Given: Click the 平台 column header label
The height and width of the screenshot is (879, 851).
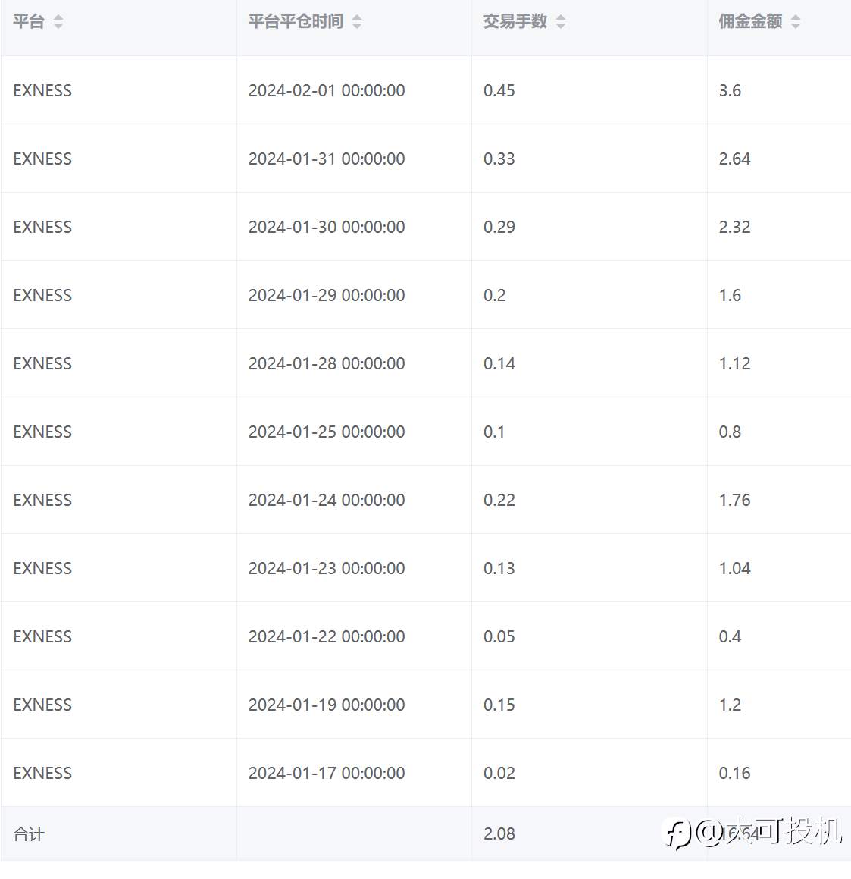Looking at the screenshot, I should pos(29,22).
